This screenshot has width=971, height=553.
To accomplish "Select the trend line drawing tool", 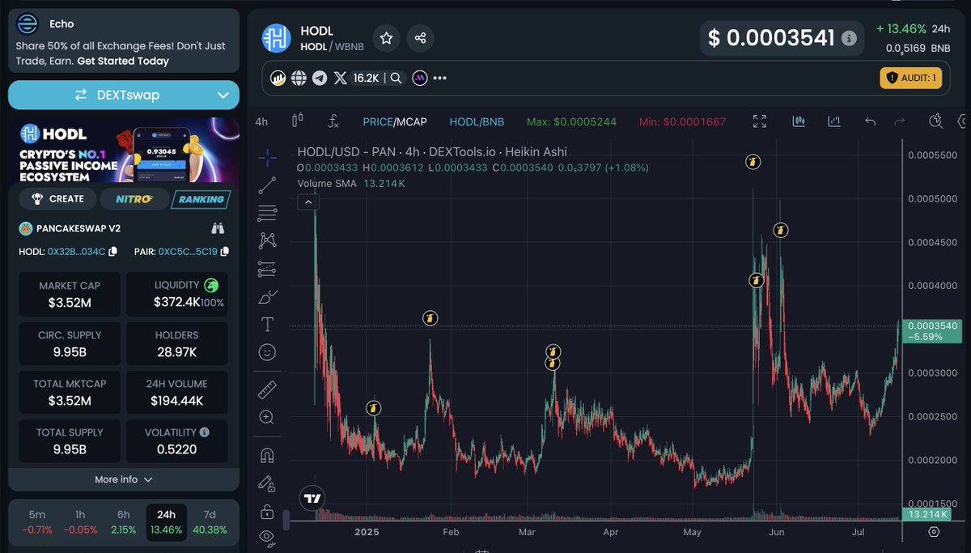I will [267, 185].
